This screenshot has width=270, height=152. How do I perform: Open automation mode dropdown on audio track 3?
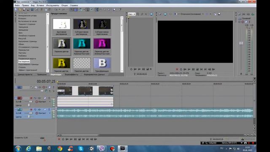pos(50,113)
